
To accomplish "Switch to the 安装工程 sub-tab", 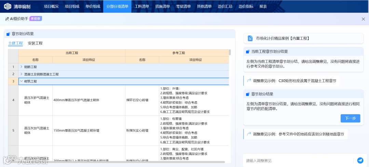I will 35,43.
